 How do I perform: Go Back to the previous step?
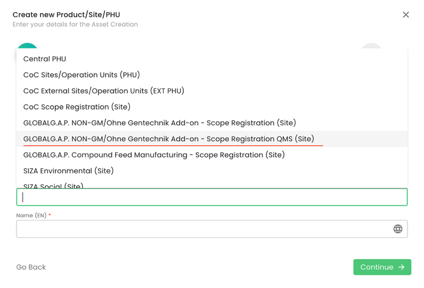[31, 267]
